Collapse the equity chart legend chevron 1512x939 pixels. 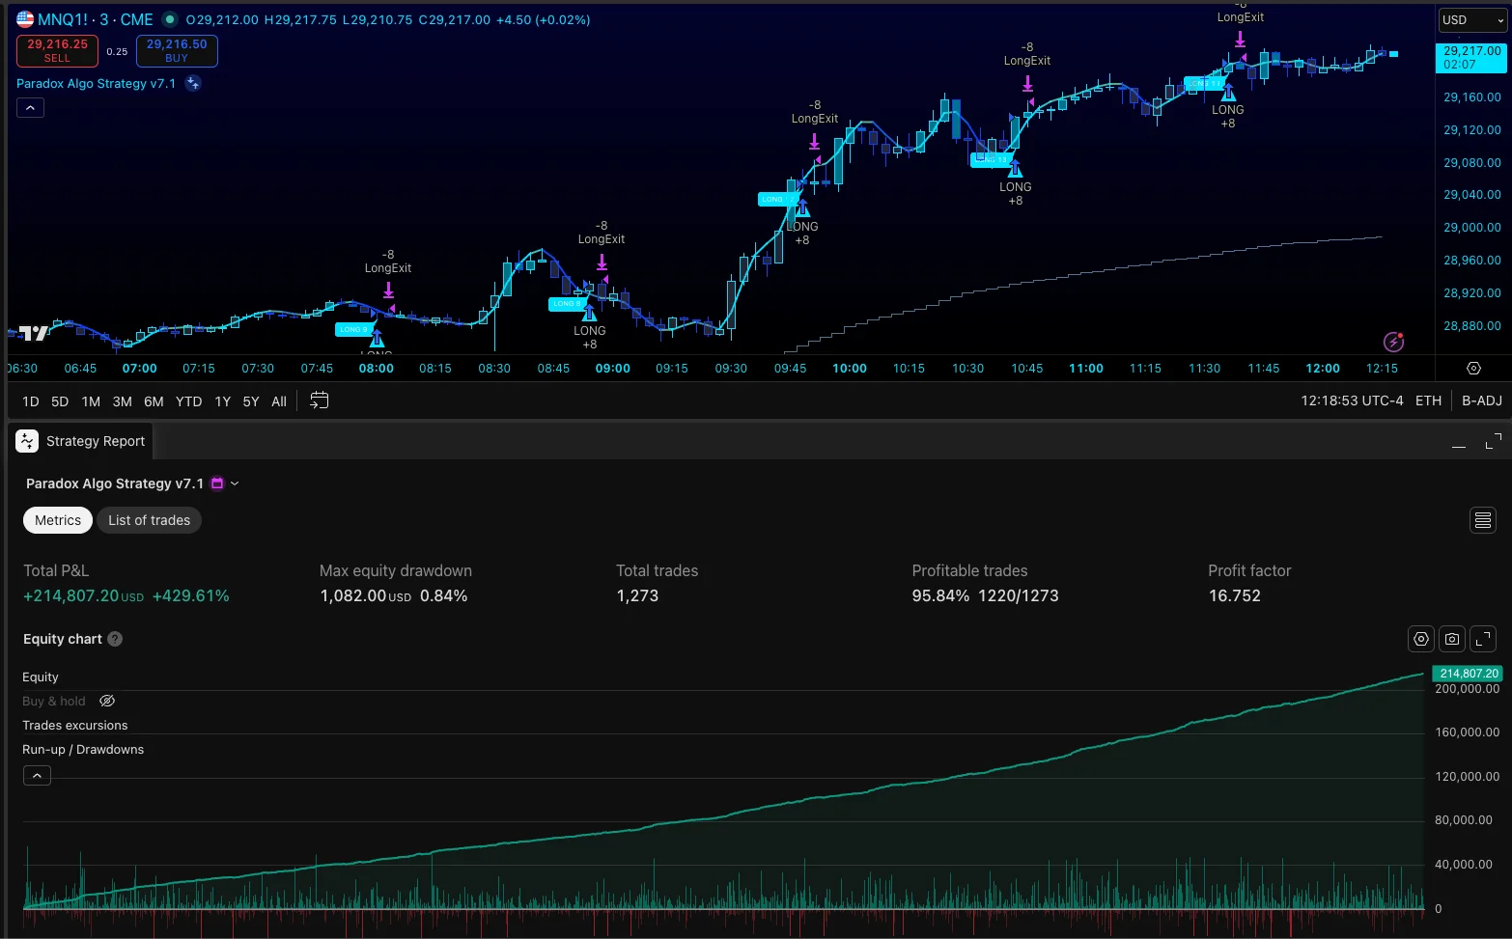(x=37, y=775)
